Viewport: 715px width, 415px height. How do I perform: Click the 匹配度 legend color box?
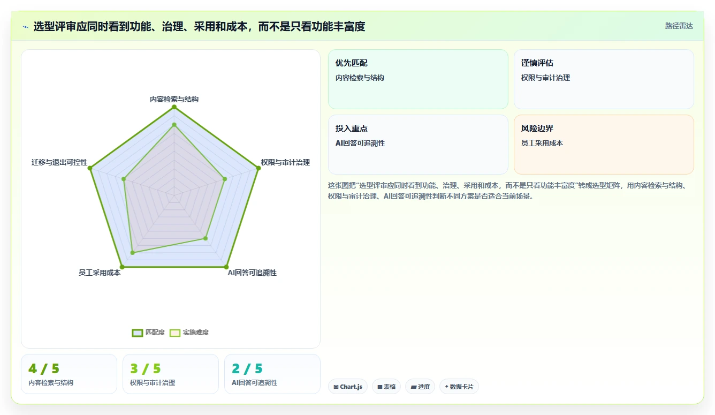[138, 333]
